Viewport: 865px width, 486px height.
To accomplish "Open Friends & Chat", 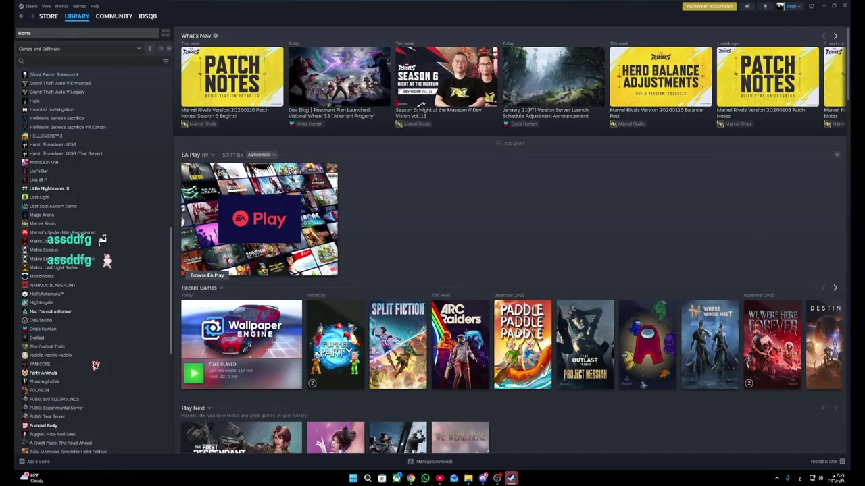I will pos(828,462).
